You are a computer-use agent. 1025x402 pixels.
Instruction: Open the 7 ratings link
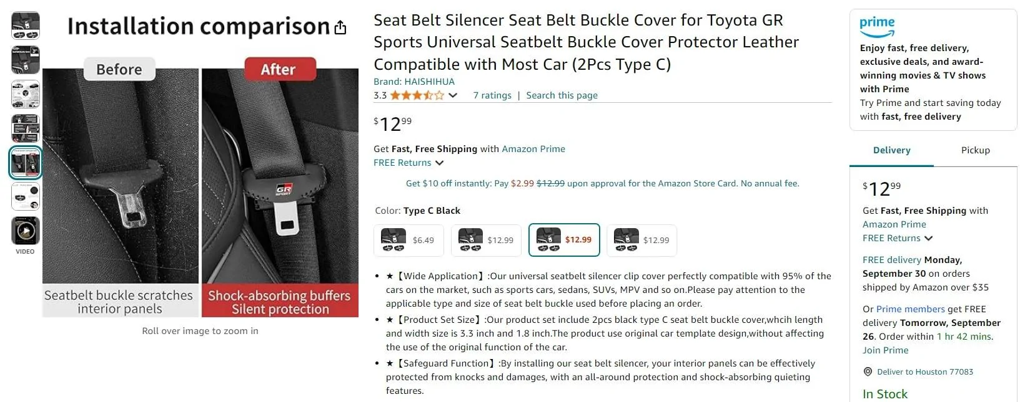coord(492,95)
